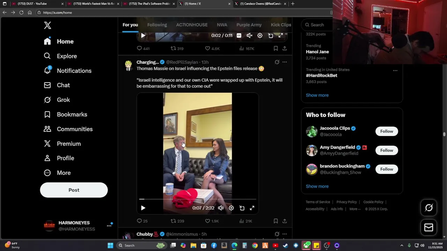Share the Thomas Massie post
This screenshot has height=251, width=447.
285,221
